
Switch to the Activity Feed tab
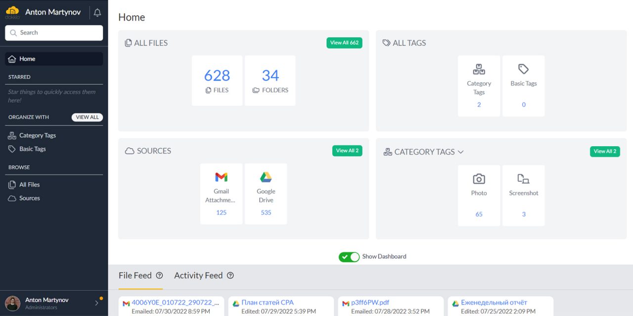[x=198, y=276]
